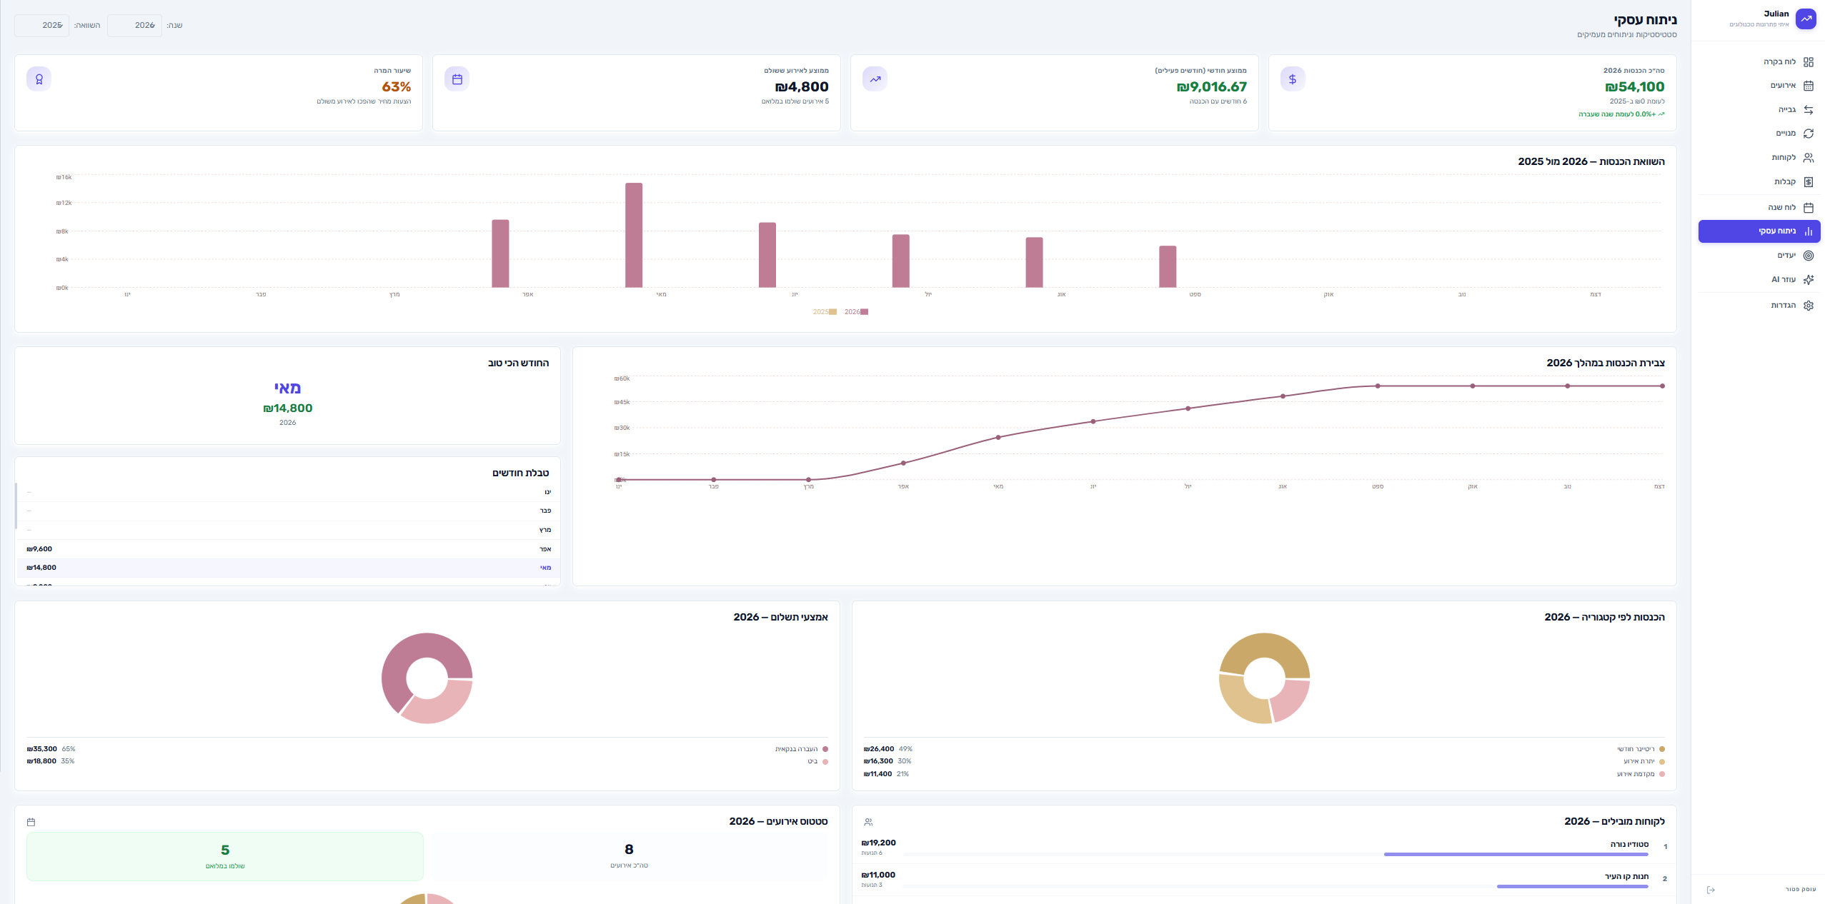Click the אפר bar in the revenue comparison chart
The height and width of the screenshot is (904, 1825).
[500, 253]
